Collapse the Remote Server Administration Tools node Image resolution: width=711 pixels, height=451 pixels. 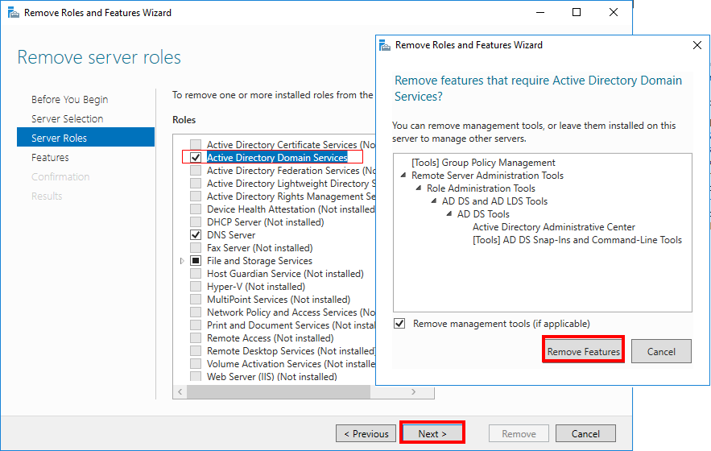(403, 175)
